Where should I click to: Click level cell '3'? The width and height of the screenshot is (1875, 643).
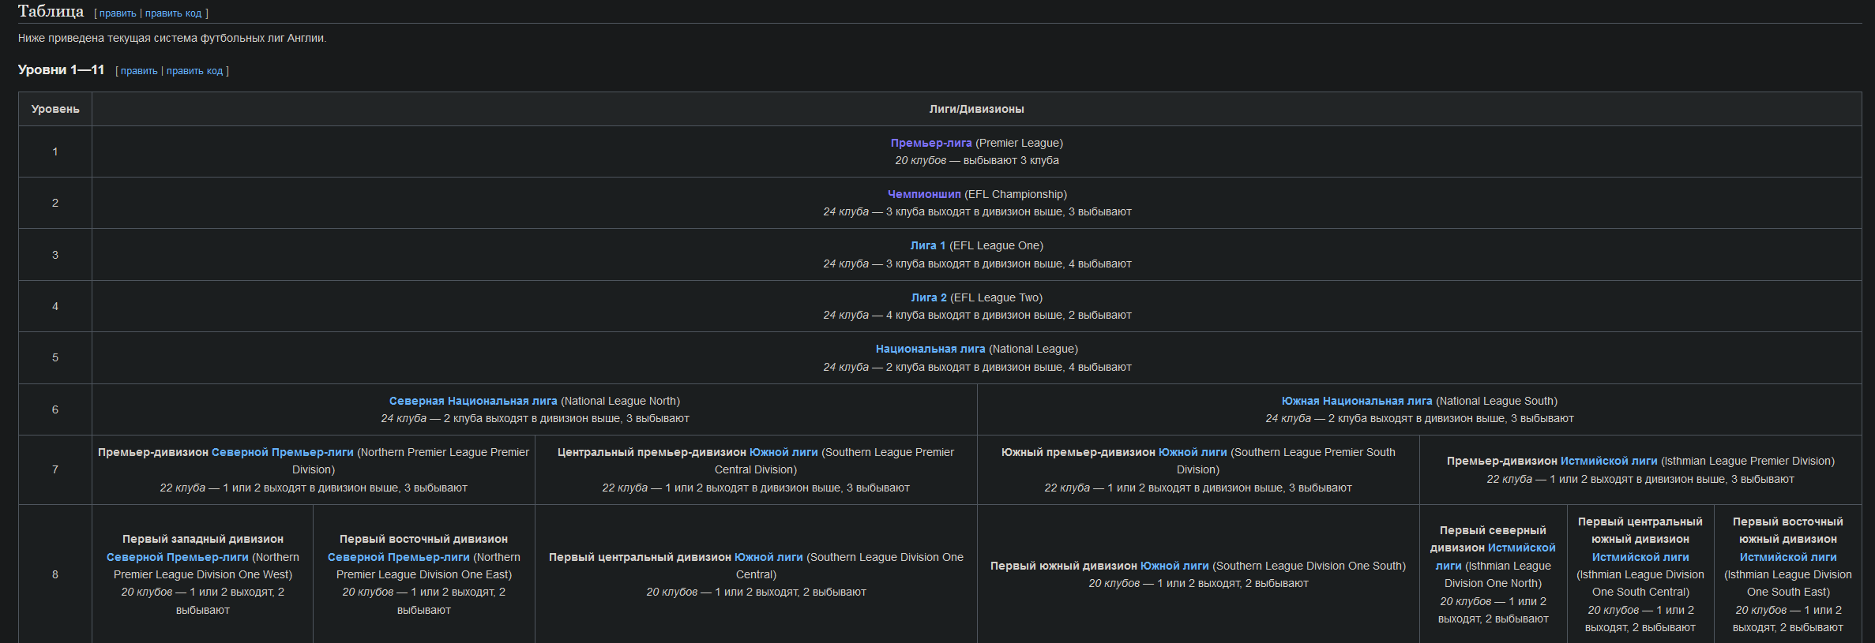[x=55, y=255]
